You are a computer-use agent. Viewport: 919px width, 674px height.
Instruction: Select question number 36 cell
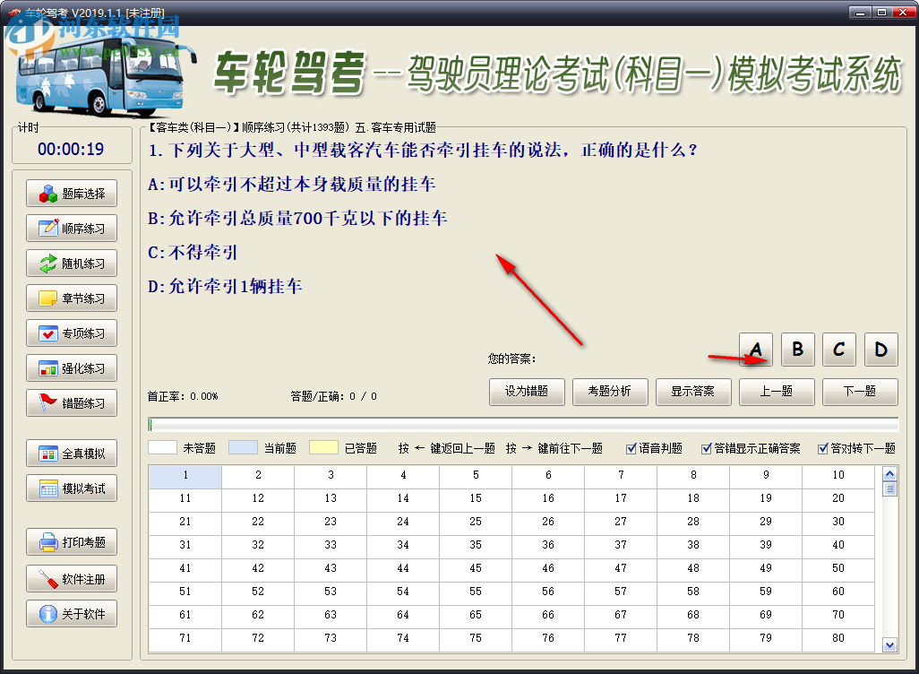click(x=548, y=547)
